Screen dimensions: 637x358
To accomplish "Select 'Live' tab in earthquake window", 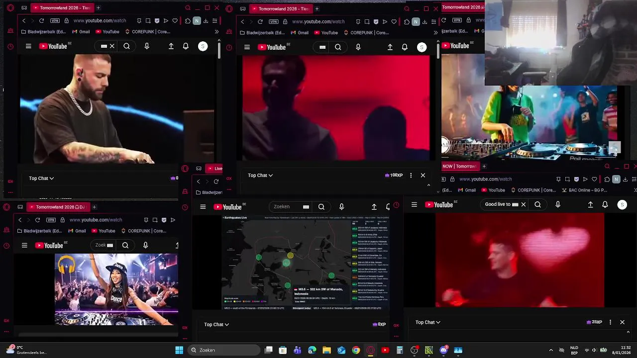I will click(x=214, y=169).
